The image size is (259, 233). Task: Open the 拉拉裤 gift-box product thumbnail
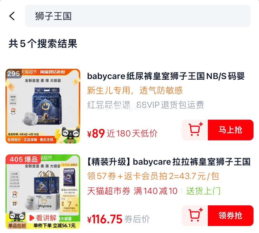pos(43,191)
